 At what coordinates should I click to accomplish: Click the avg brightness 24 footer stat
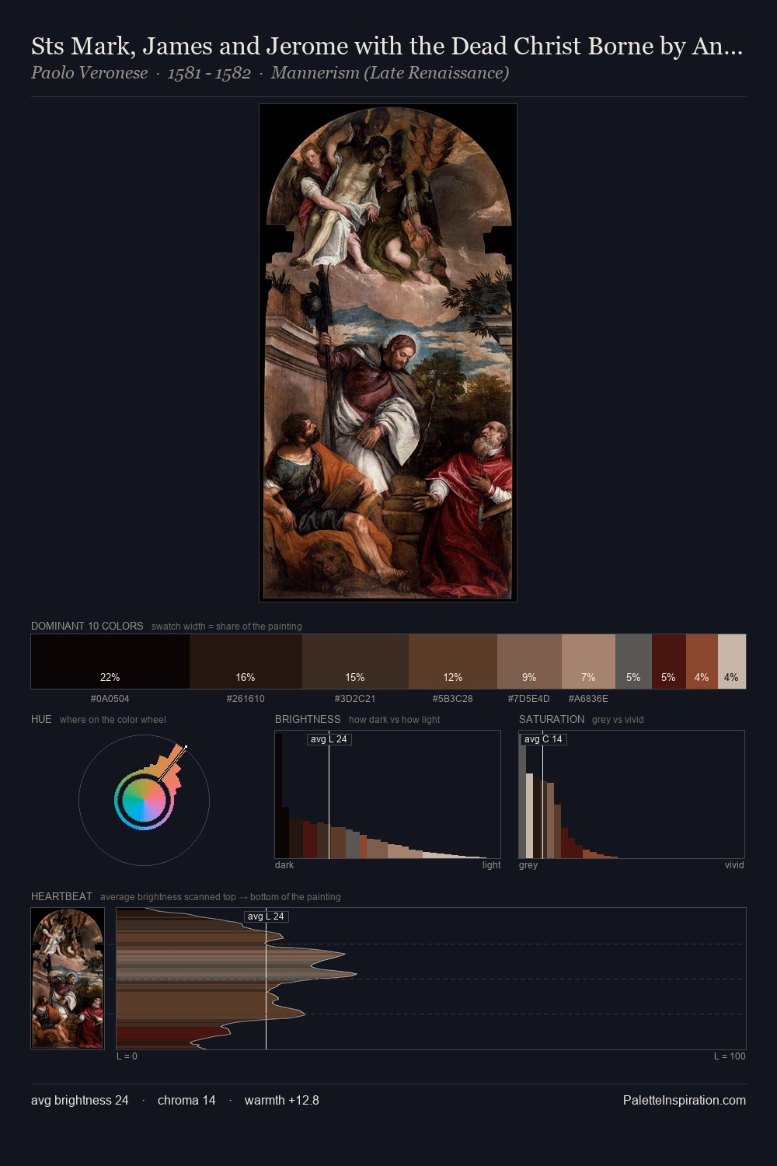(80, 1101)
